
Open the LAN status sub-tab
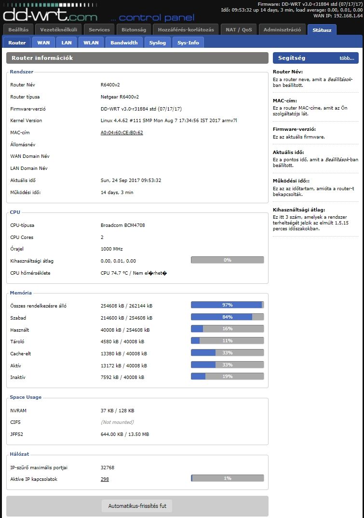[x=67, y=42]
